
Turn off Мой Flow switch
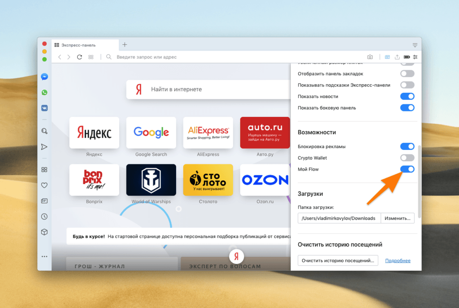point(407,169)
